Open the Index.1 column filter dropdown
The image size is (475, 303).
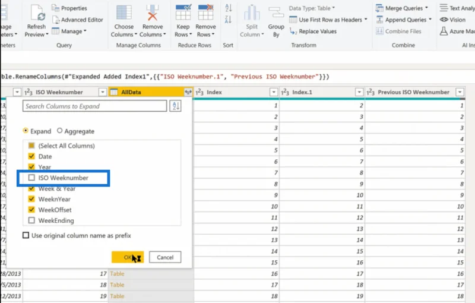click(359, 92)
